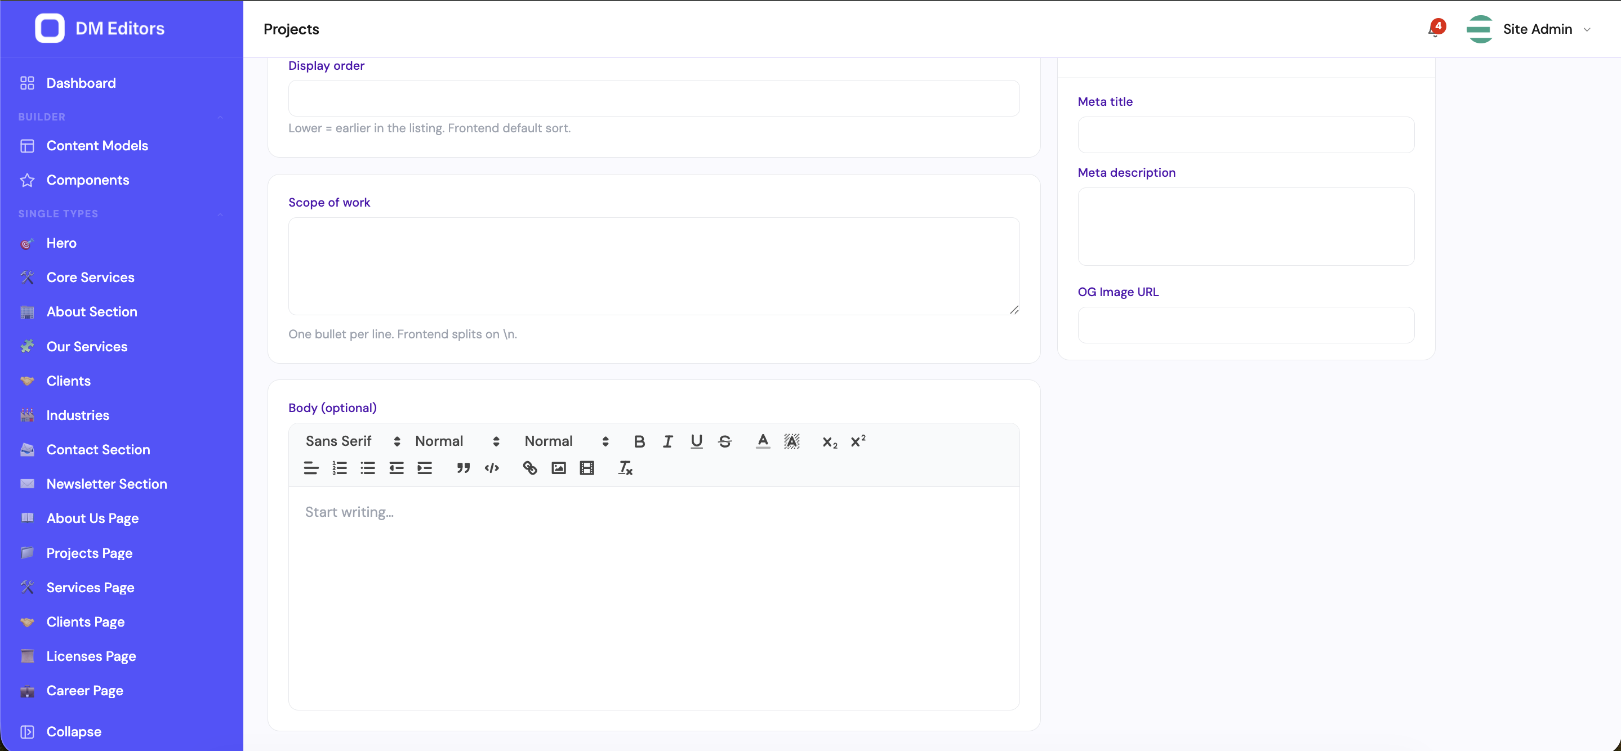
Task: Increase indent in the editor
Action: click(425, 468)
